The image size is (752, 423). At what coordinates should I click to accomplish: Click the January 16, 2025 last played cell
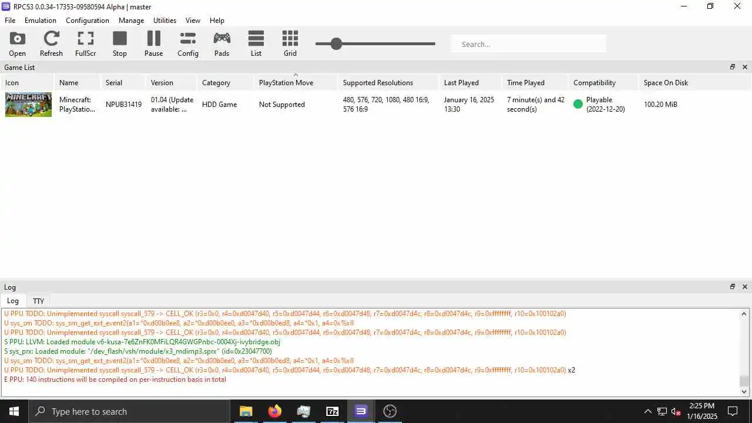pos(469,105)
